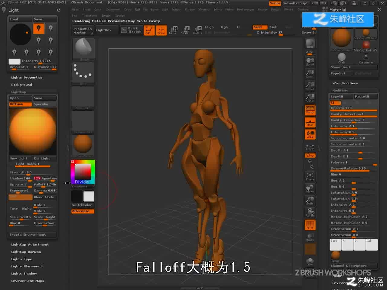Click the Move icon on right shelf
387x290 pixels.
point(310,188)
